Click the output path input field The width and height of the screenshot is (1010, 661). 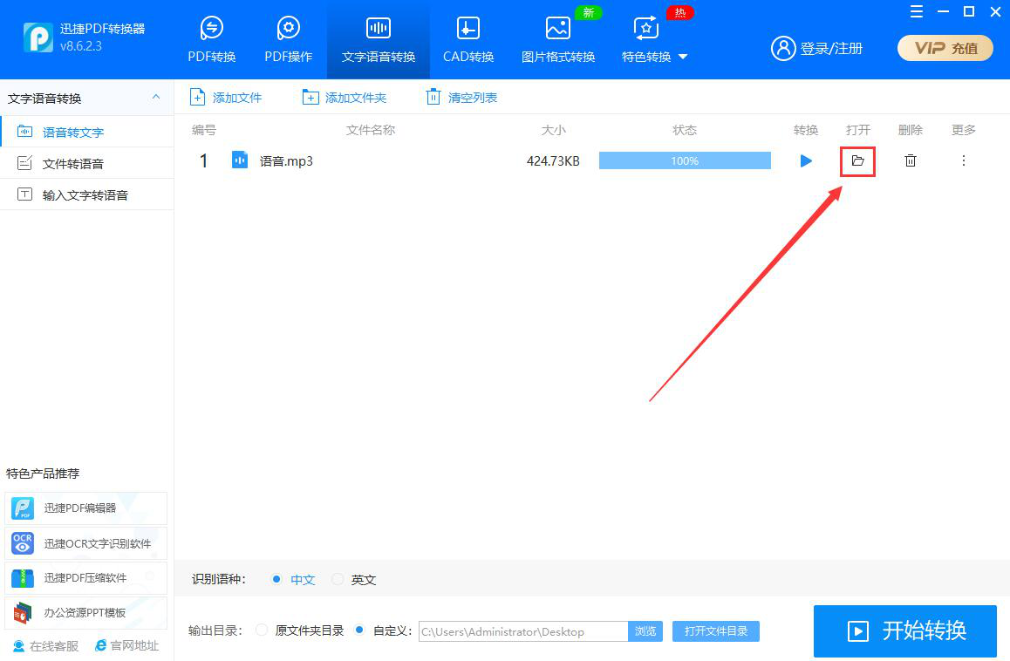tap(523, 631)
